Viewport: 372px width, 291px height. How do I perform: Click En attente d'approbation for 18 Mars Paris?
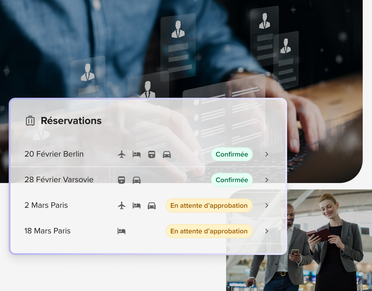(x=209, y=231)
